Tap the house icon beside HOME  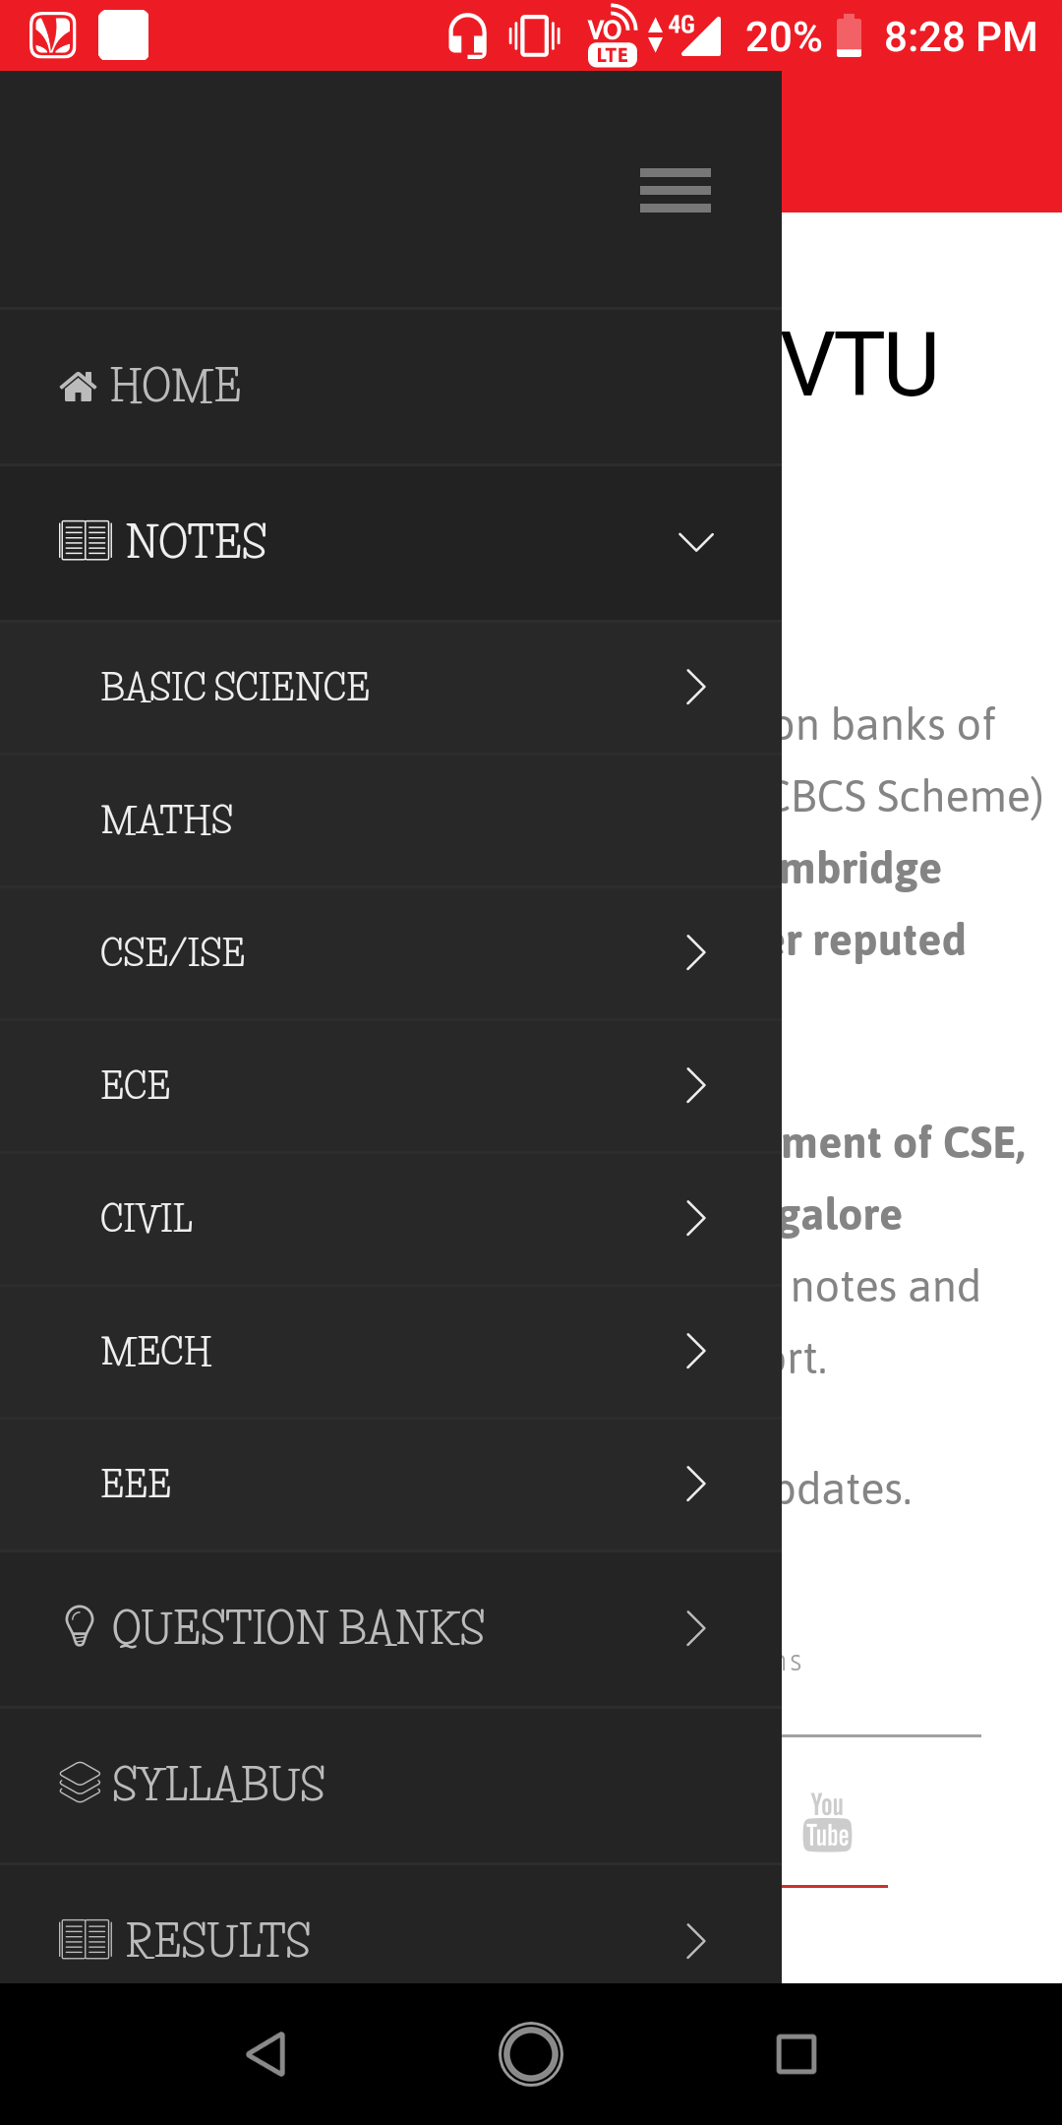78,387
